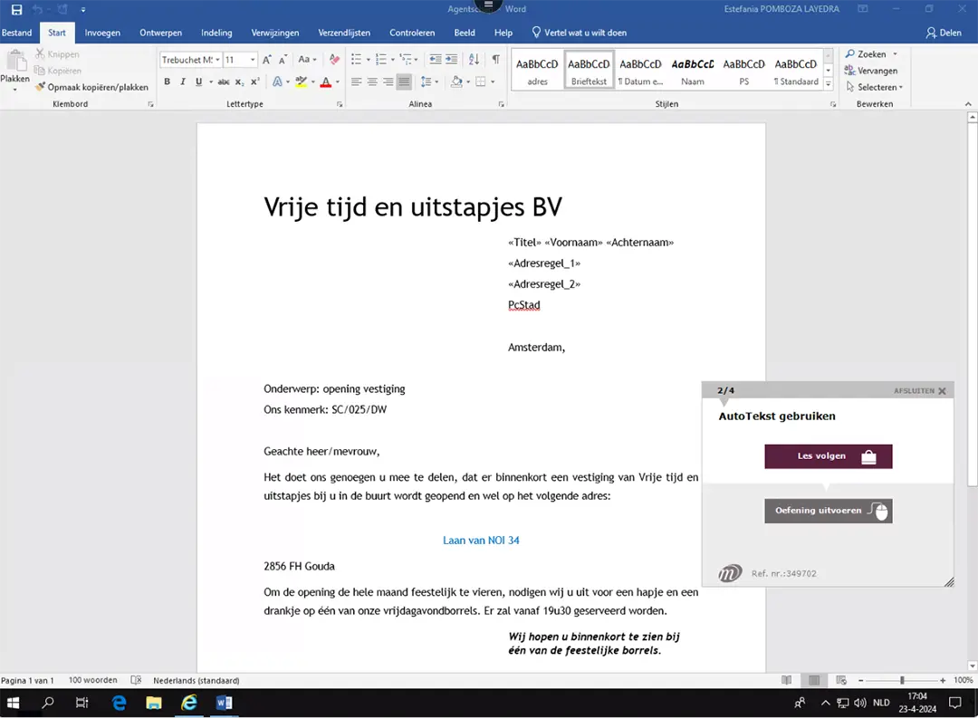Screen dimensions: 978x718
Task: Center align text
Action: tap(372, 81)
